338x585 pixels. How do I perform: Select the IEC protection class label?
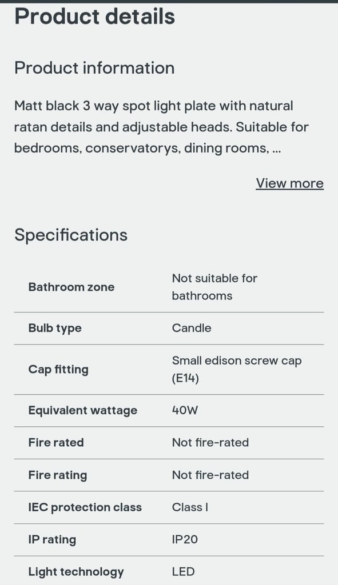point(85,507)
